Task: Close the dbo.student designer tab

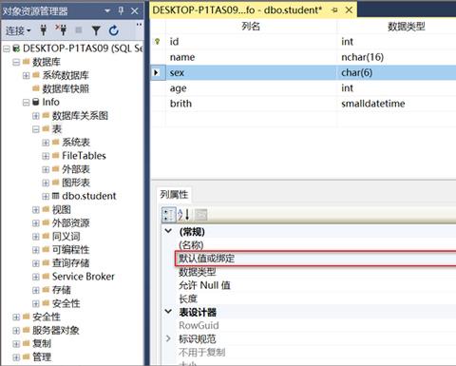Action: (x=349, y=10)
